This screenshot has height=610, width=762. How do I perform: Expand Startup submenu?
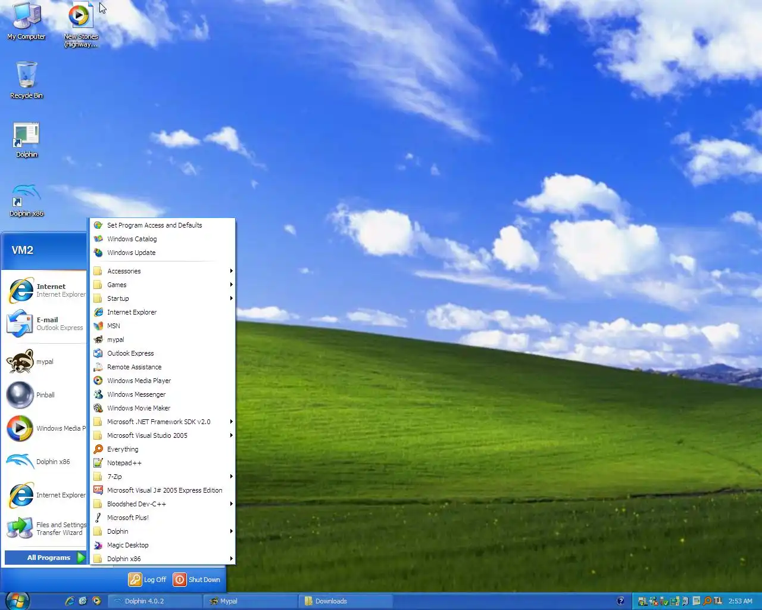click(163, 298)
